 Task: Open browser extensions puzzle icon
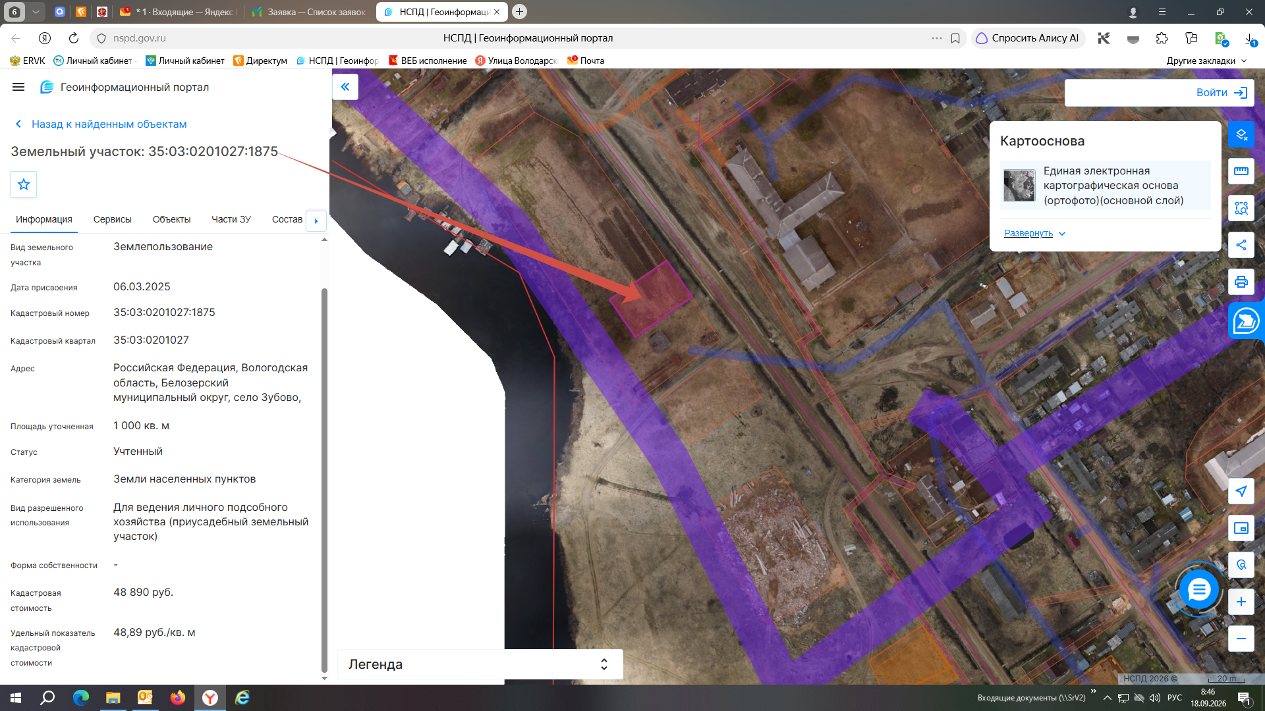click(1162, 38)
